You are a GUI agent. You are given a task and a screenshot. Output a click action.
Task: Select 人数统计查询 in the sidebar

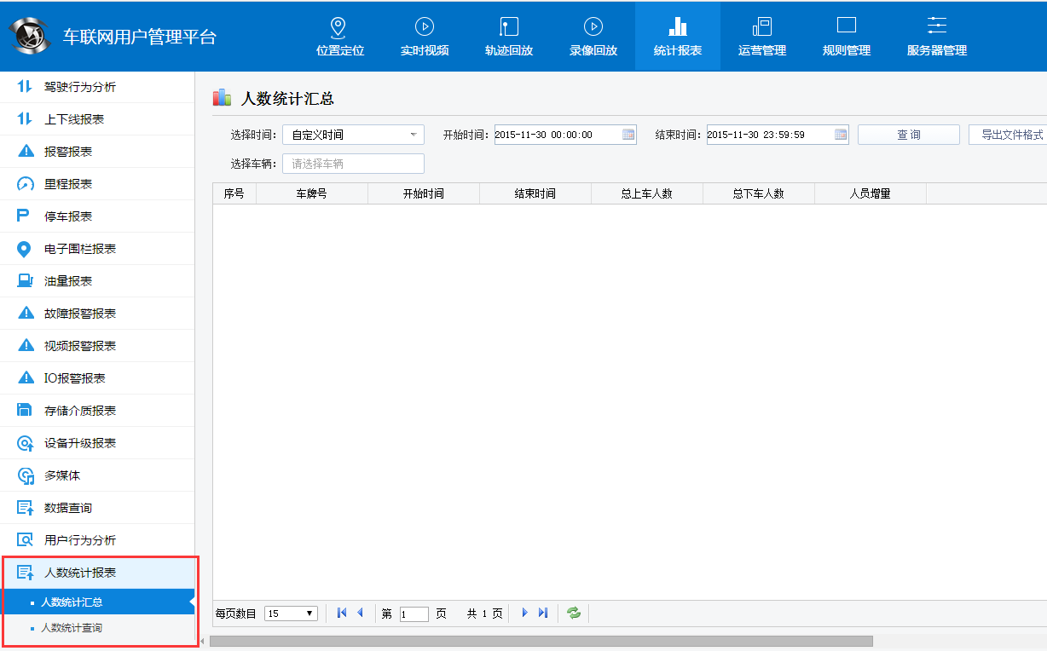point(72,628)
